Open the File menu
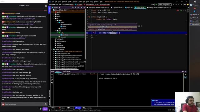200x112 pixels. (x=53, y=2)
